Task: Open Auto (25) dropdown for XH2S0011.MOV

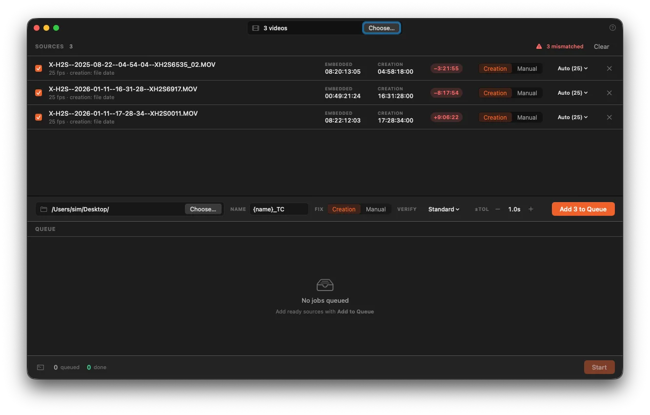Action: click(x=572, y=117)
